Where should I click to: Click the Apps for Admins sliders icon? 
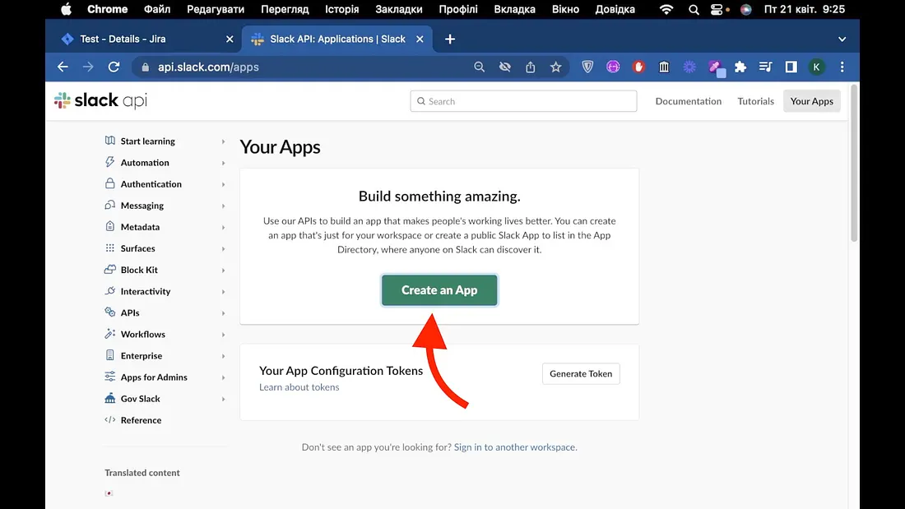109,377
